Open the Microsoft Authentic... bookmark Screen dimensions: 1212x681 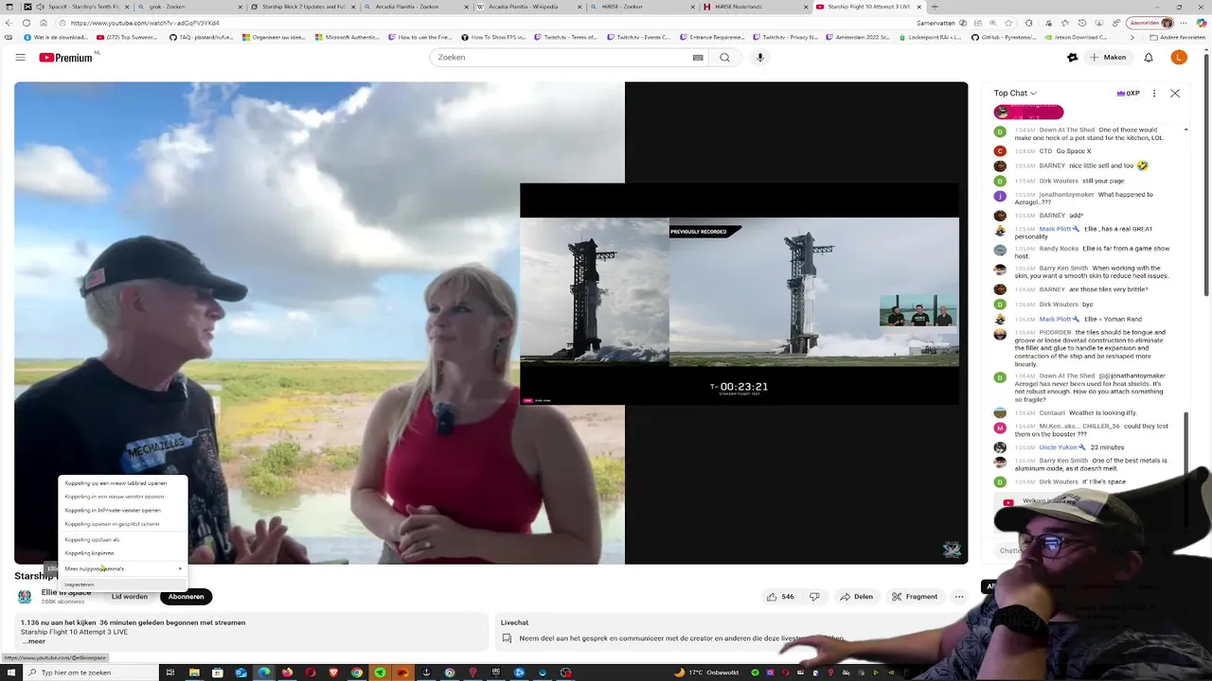[346, 38]
